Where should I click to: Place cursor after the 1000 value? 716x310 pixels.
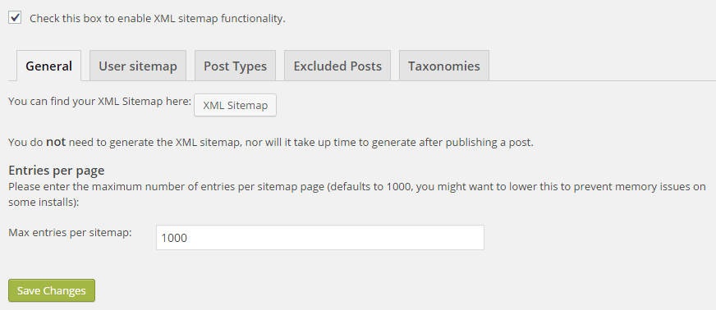189,238
